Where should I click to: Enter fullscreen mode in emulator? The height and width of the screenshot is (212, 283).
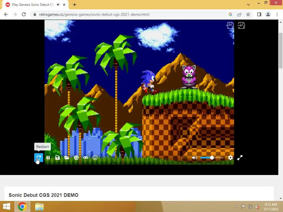click(240, 158)
